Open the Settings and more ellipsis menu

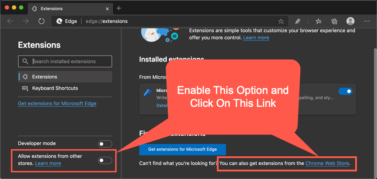click(367, 21)
